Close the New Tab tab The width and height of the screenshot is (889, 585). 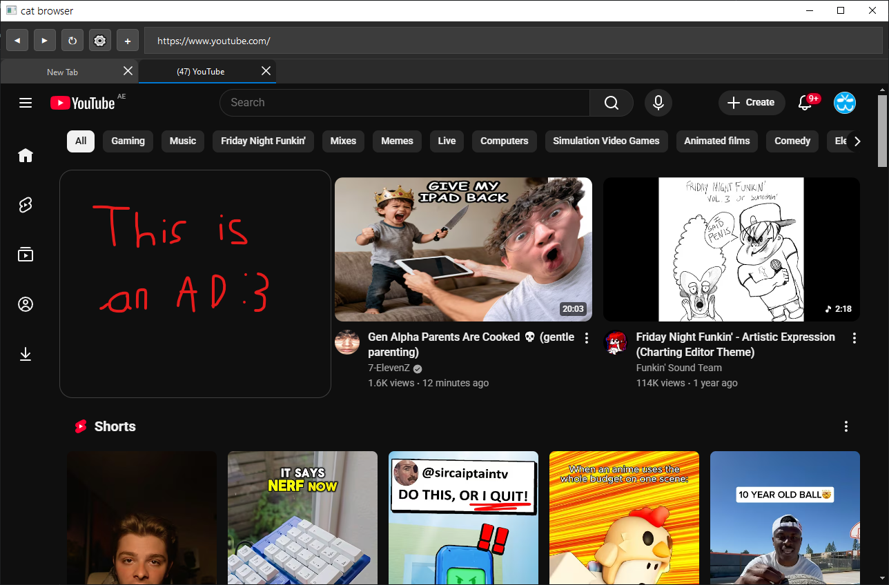coord(128,71)
